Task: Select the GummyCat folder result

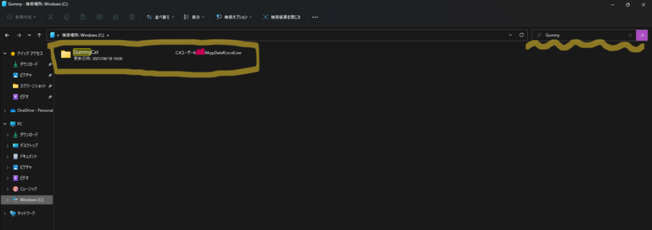Action: pos(155,55)
